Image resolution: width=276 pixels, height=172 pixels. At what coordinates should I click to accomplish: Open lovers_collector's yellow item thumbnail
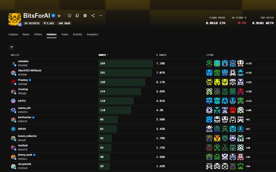(217, 138)
